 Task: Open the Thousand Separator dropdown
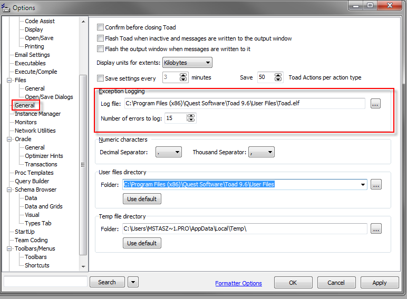(261, 152)
